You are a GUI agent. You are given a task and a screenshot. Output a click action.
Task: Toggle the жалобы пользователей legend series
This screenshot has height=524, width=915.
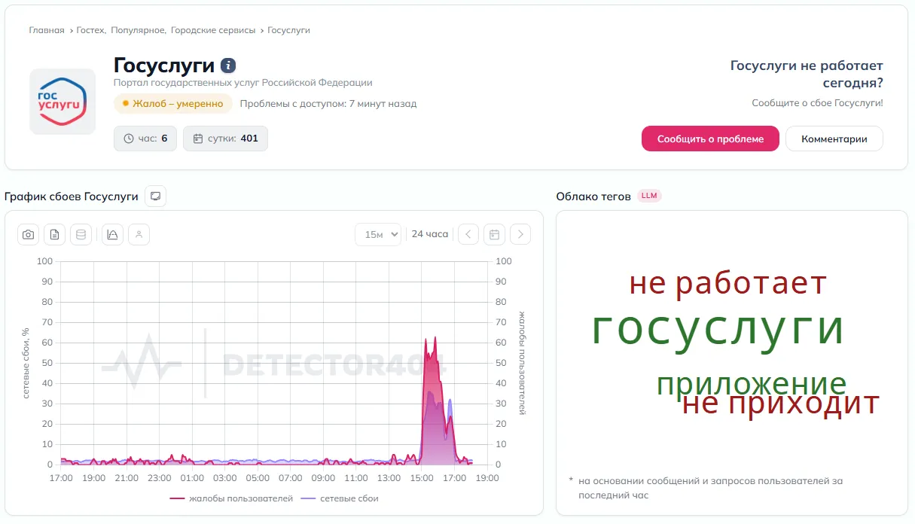tap(231, 498)
